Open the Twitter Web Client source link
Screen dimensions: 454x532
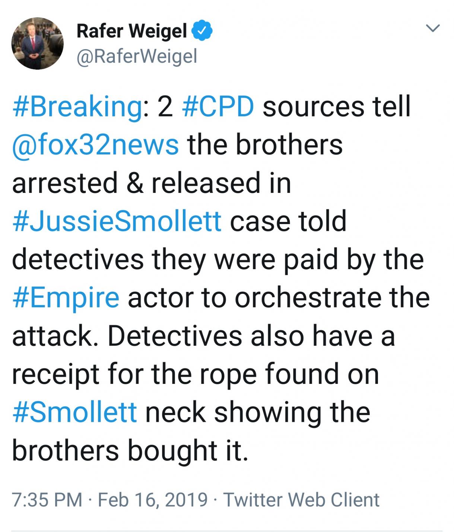301,500
